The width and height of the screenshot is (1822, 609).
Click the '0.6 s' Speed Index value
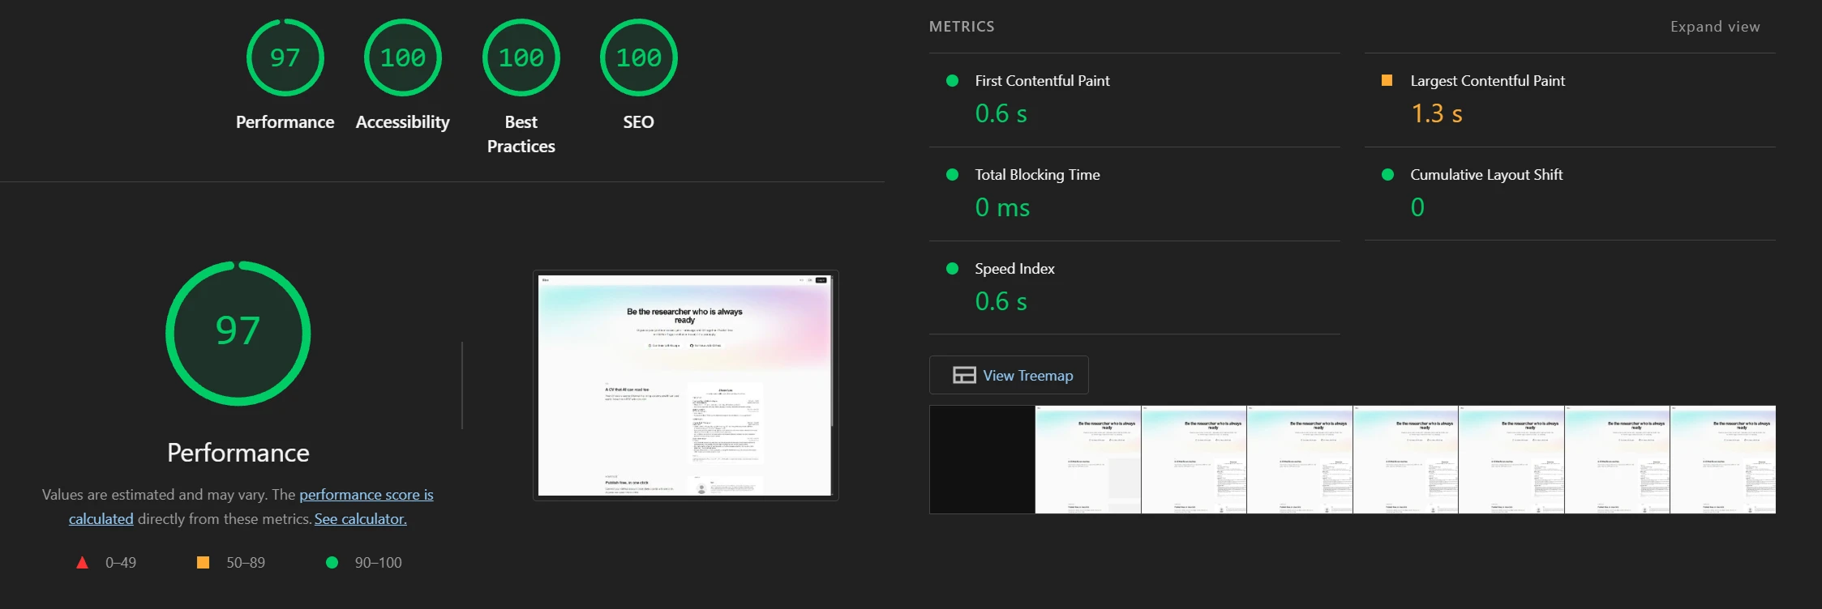click(1001, 302)
